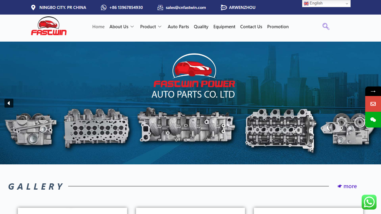This screenshot has width=381, height=214.
Task: Expand the About Us submenu chevron
Action: (x=132, y=27)
